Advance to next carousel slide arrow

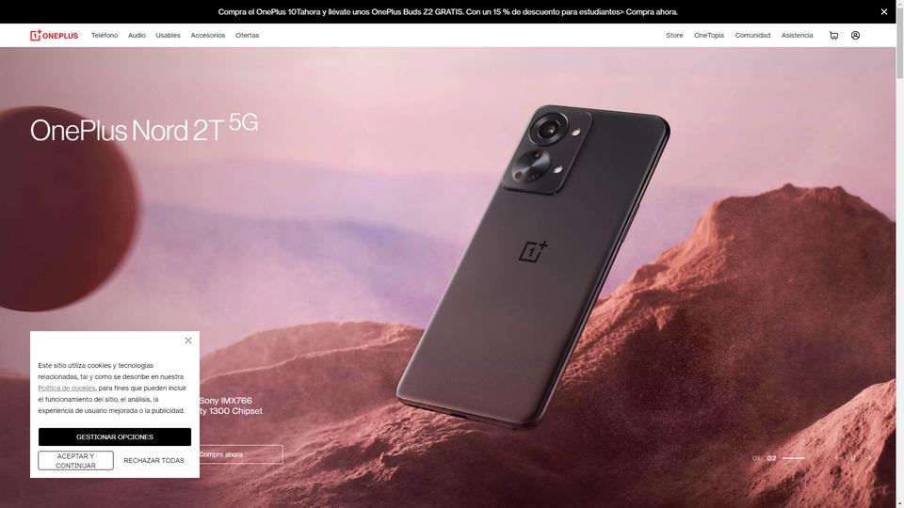coord(867,458)
